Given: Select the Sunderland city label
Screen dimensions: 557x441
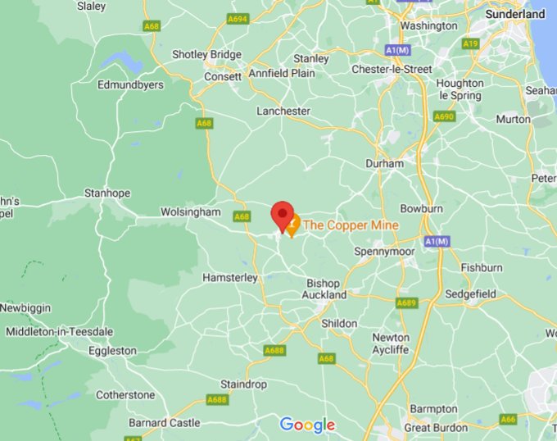Looking at the screenshot, I should point(515,14).
